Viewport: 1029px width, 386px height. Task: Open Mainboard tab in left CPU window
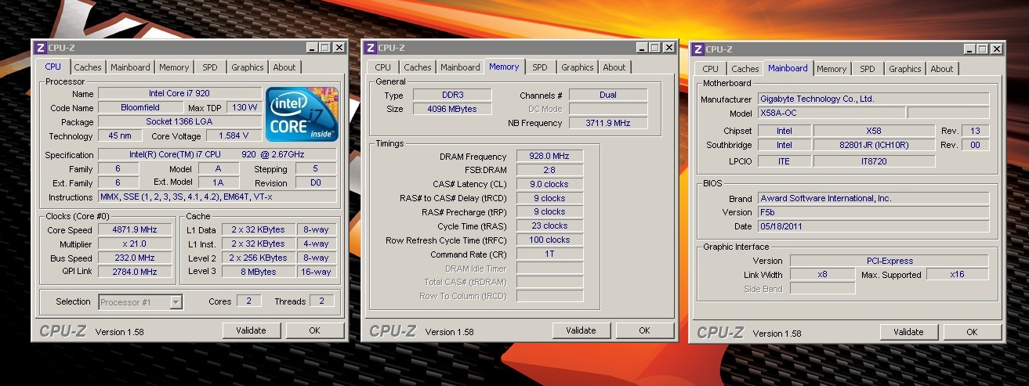[130, 67]
